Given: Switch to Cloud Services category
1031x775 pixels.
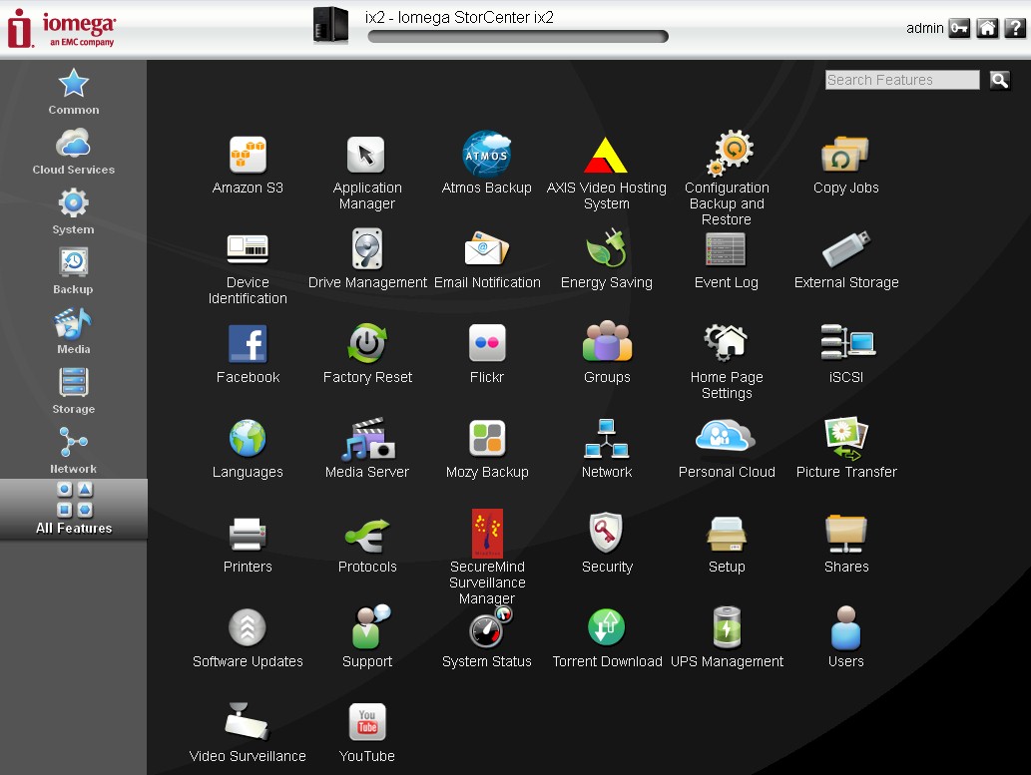Looking at the screenshot, I should (x=74, y=152).
